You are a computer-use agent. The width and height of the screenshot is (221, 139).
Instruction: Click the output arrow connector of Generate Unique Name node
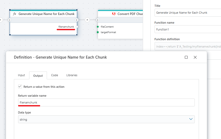point(77,20)
